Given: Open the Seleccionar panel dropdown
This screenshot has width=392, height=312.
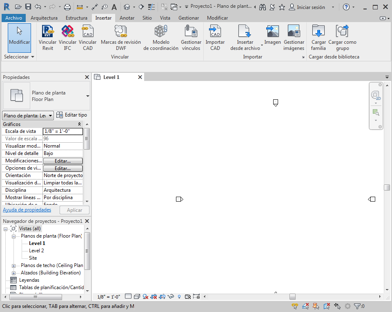Looking at the screenshot, I should pos(19,57).
